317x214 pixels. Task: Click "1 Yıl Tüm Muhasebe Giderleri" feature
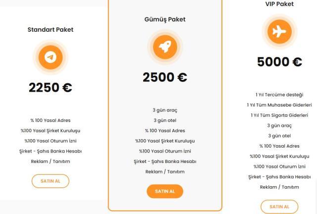coord(279,105)
